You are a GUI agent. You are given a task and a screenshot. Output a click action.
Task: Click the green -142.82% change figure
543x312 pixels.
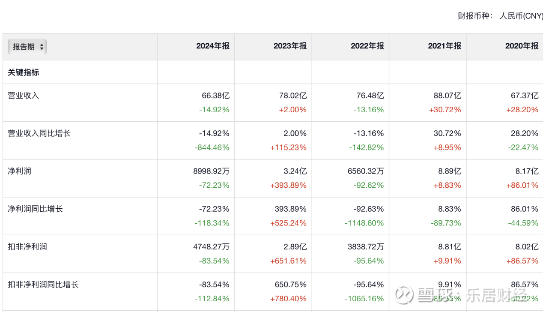(x=367, y=147)
